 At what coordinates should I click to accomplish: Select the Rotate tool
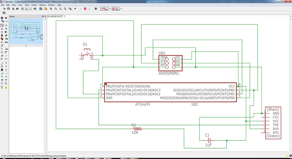[x=6, y=29]
